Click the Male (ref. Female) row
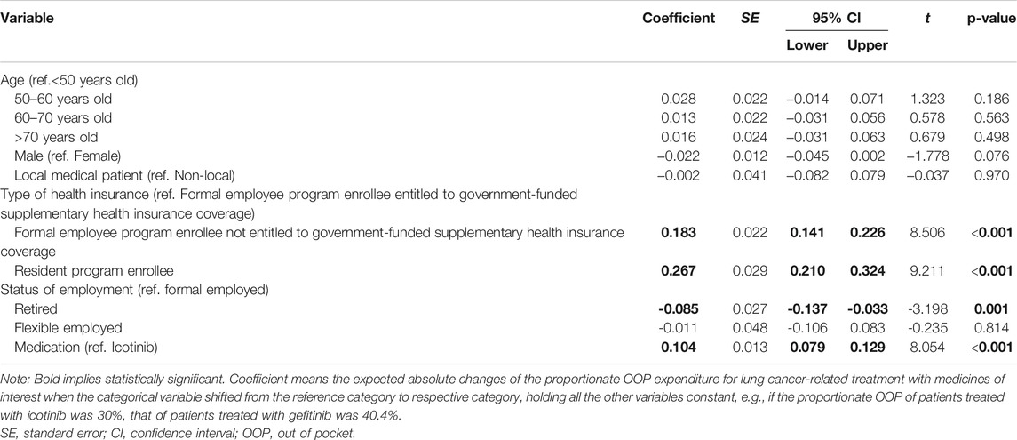 (508, 156)
